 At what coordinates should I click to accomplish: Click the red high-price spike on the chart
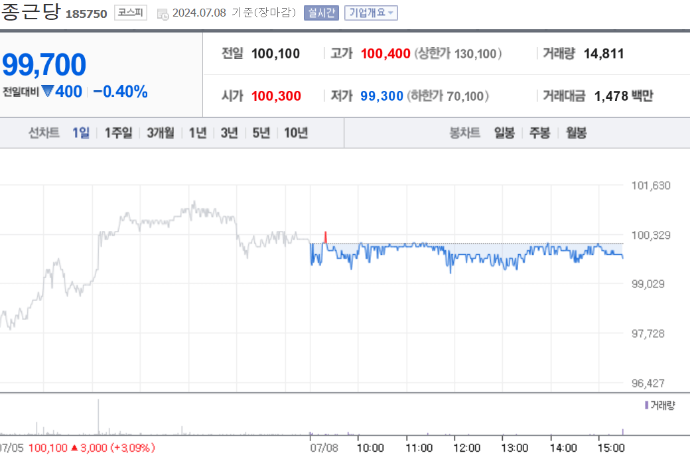[x=326, y=237]
